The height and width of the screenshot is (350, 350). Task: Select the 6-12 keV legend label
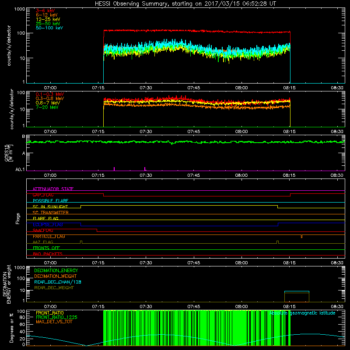47,15
